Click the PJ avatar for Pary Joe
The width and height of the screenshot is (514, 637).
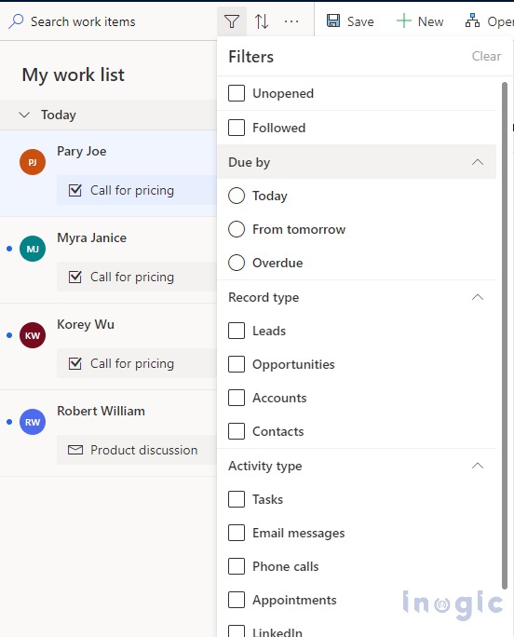[x=33, y=162]
